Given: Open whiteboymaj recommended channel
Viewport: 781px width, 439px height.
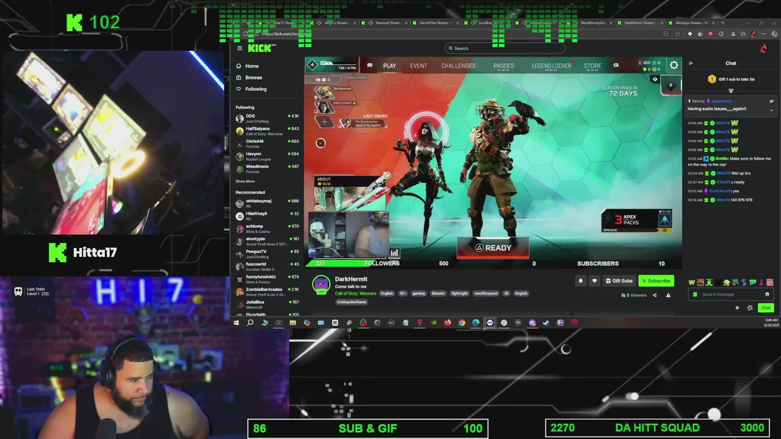Looking at the screenshot, I should click(x=267, y=203).
